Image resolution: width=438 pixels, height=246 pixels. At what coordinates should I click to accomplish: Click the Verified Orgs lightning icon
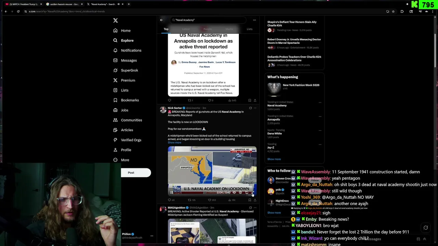115,140
